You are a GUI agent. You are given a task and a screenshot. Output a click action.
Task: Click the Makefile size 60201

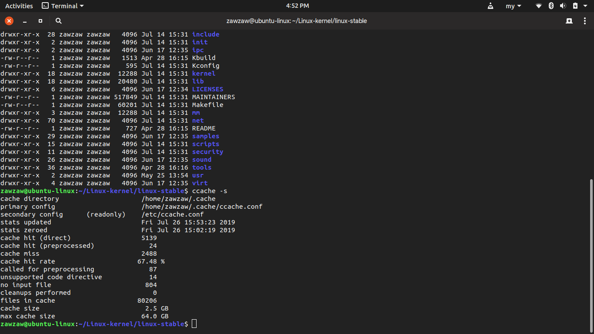(127, 105)
